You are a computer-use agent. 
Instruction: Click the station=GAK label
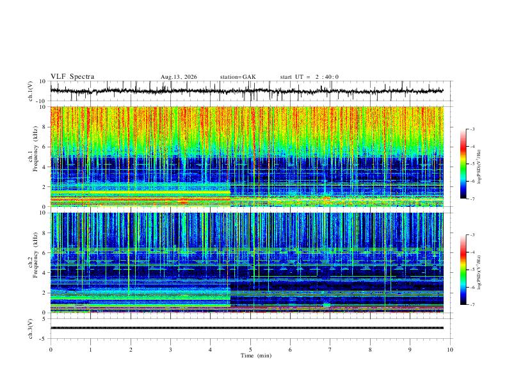[x=237, y=77]
